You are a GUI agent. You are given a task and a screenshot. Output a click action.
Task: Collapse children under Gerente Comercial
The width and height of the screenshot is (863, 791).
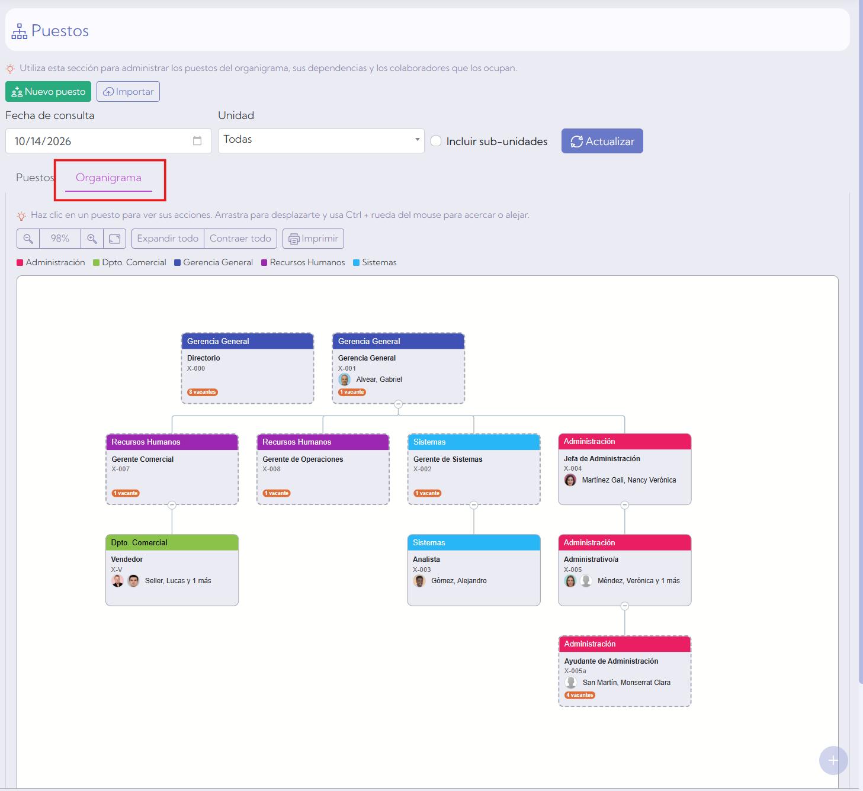[172, 505]
